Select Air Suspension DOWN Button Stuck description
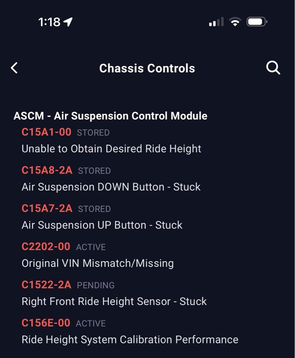295x358 pixels. (x=111, y=187)
